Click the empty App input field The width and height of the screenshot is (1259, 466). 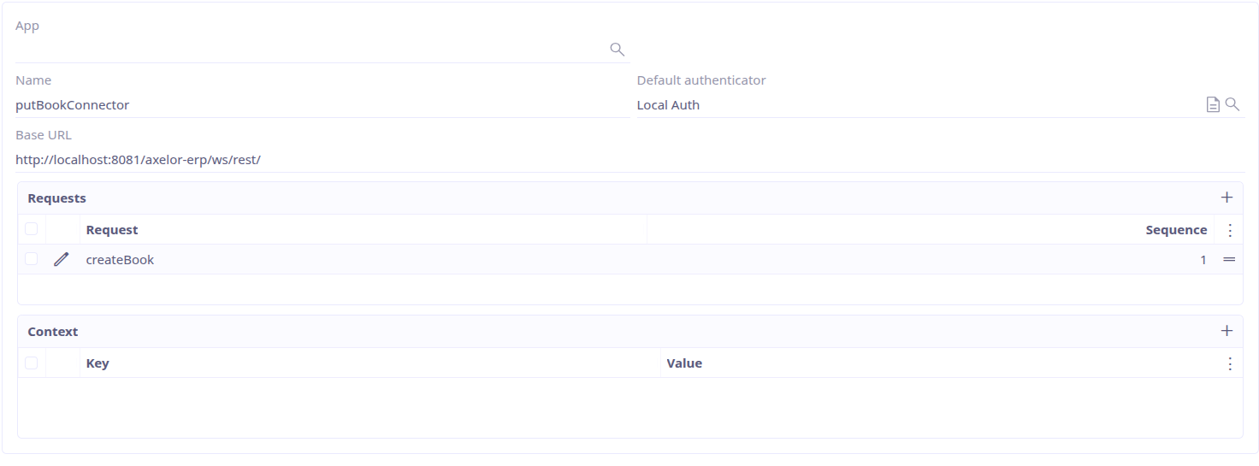pyautogui.click(x=308, y=50)
